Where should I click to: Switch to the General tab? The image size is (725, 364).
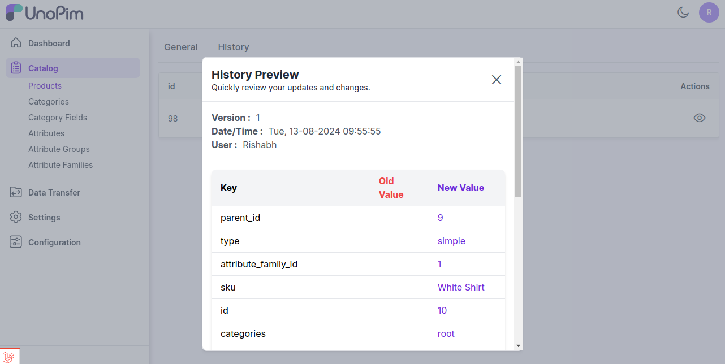click(181, 47)
